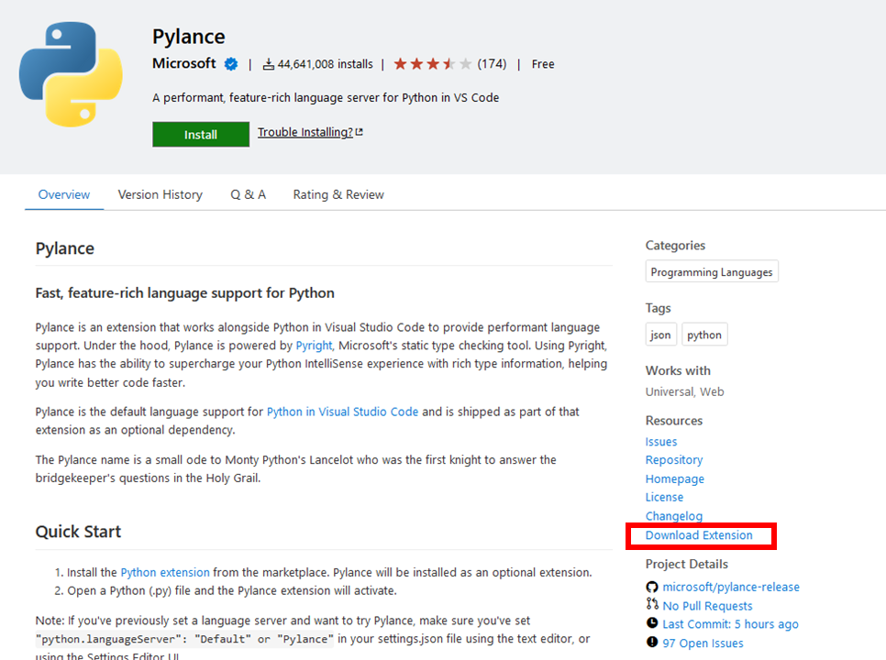Open the Repository link
Viewport: 886px width, 660px height.
[x=674, y=460]
